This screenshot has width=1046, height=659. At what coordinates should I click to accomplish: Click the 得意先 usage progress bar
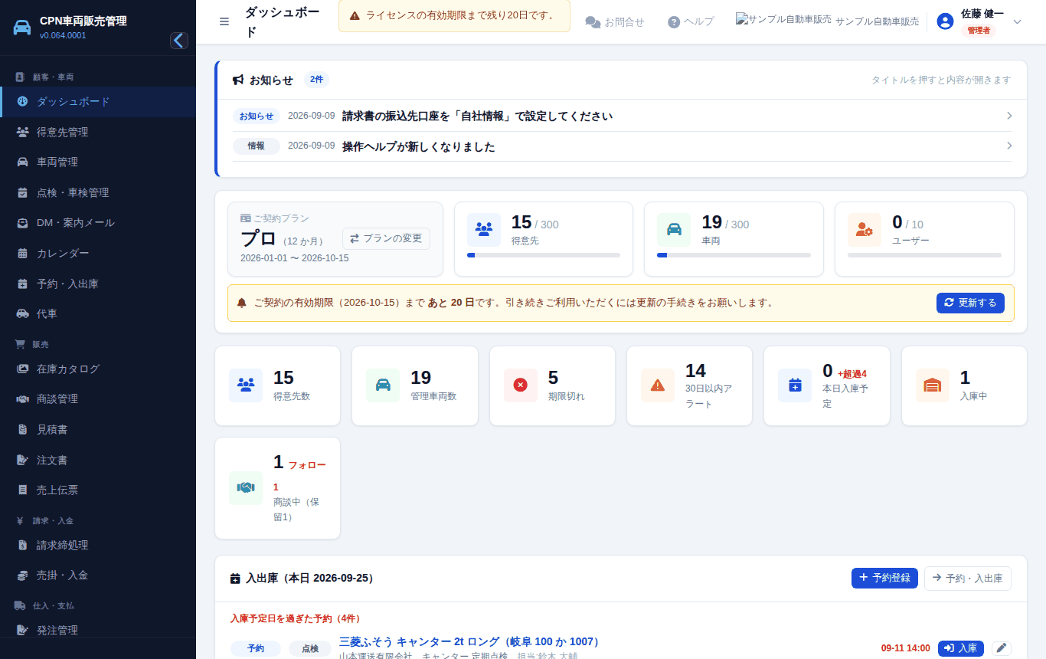pos(544,255)
